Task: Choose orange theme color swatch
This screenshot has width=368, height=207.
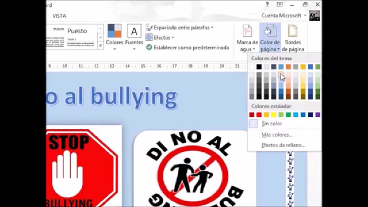Action: coord(288,67)
